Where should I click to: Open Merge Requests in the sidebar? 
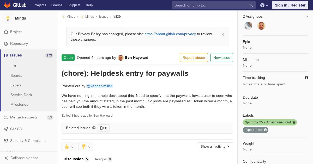(x=24, y=117)
